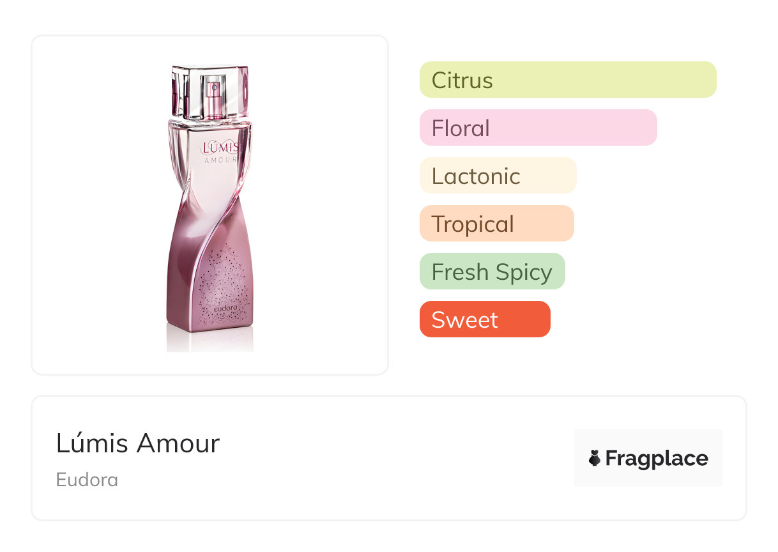Select the red Sweet accord bar
Image resolution: width=778 pixels, height=552 pixels.
[484, 319]
